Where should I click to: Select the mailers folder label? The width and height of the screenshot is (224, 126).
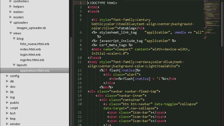point(18,12)
